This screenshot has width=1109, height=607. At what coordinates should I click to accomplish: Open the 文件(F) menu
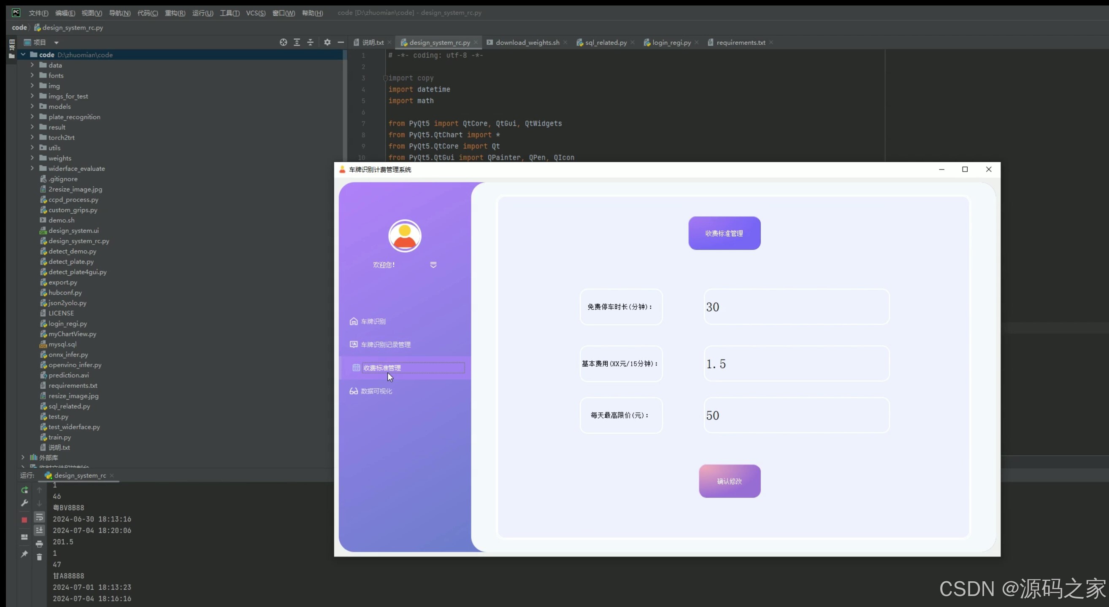coord(38,13)
